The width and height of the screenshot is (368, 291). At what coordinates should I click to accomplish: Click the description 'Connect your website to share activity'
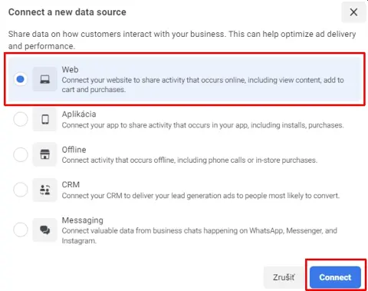(202, 84)
